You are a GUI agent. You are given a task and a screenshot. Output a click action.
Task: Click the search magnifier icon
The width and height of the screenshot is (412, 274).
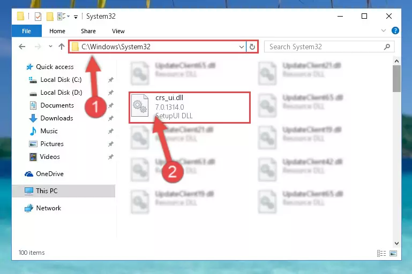[387, 47]
